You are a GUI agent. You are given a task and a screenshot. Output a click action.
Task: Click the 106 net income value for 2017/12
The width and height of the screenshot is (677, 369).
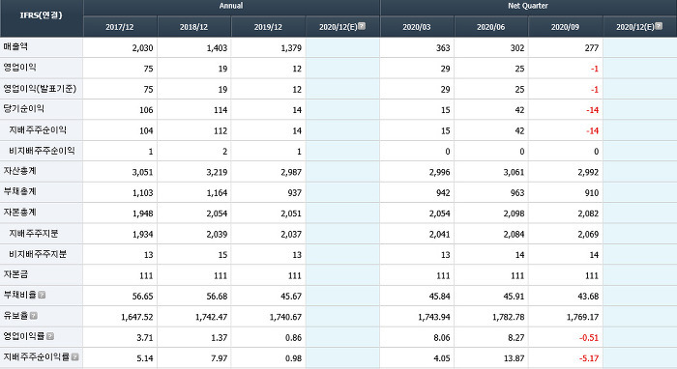146,110
